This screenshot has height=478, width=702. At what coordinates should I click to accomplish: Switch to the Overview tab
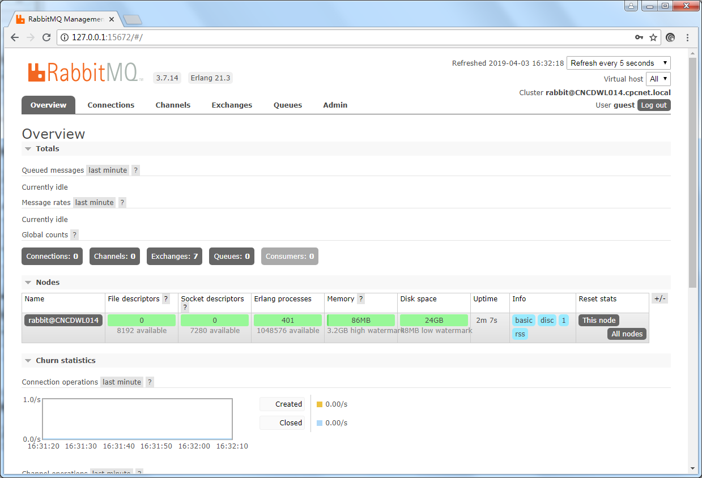coord(48,105)
